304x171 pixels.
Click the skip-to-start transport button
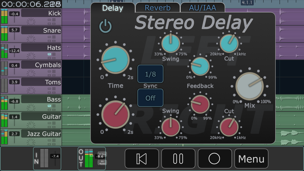(142, 159)
